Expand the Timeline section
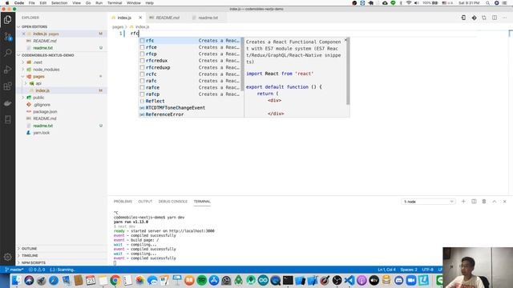The height and width of the screenshot is (288, 513). pos(61,255)
